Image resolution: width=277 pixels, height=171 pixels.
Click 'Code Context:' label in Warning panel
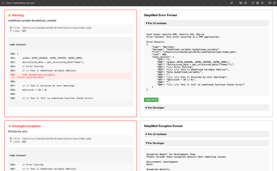click(18, 45)
